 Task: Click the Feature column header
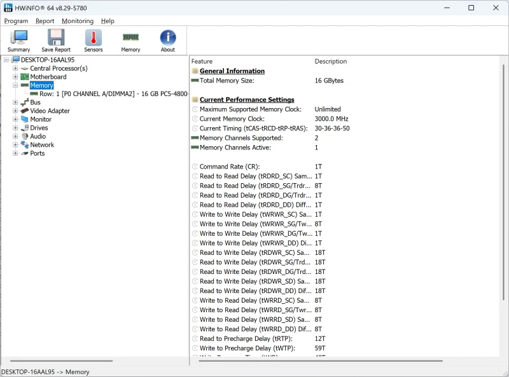pos(202,62)
